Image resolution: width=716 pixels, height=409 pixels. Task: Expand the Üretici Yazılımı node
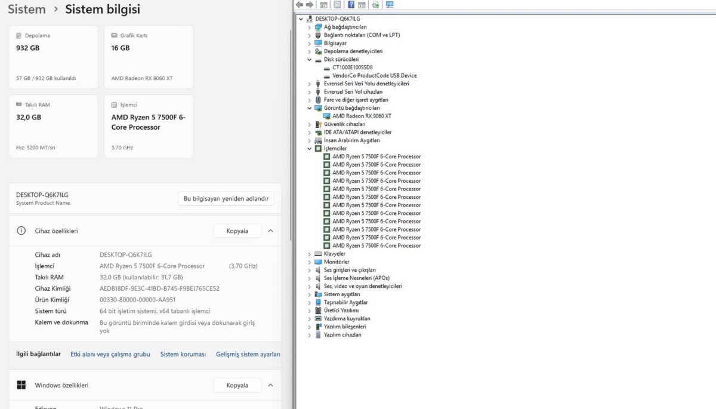[309, 310]
